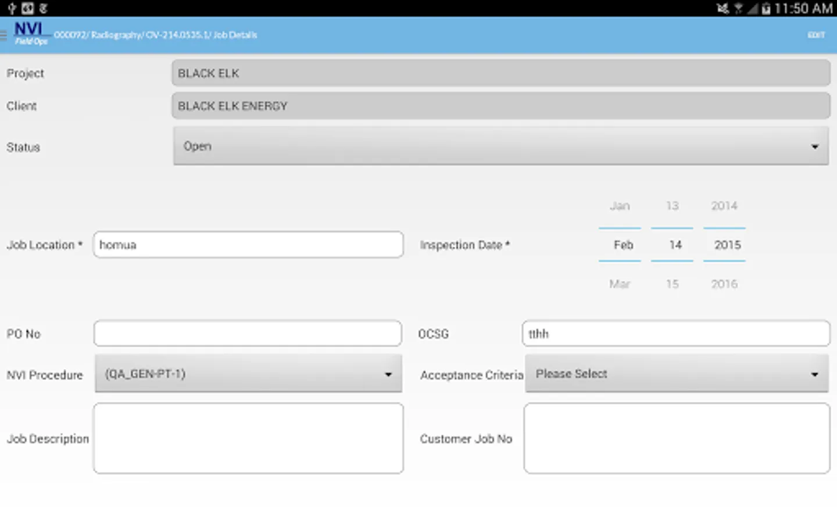Focus the OCSG field containing tthh

click(x=676, y=334)
